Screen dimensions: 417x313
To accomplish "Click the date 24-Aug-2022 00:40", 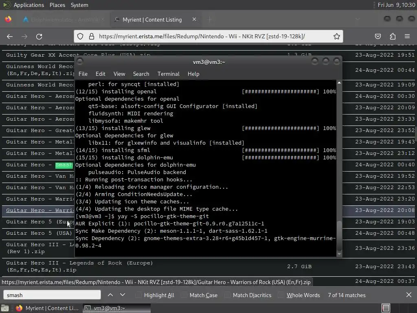I will pyautogui.click(x=385, y=165).
